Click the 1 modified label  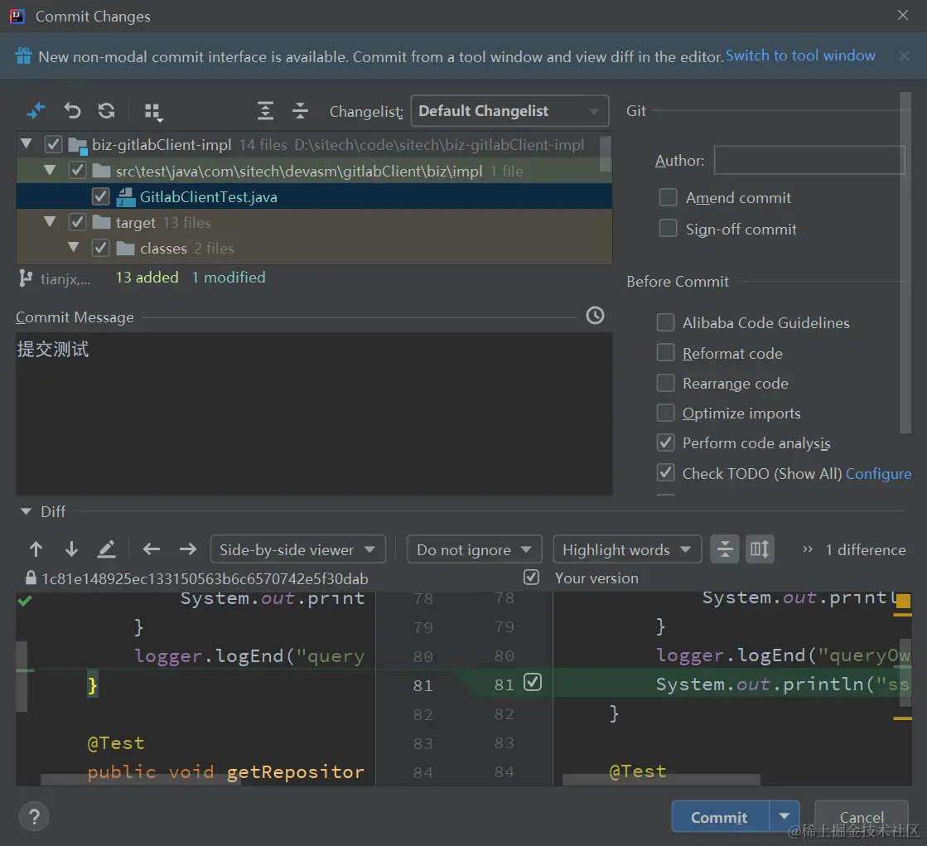coord(228,278)
